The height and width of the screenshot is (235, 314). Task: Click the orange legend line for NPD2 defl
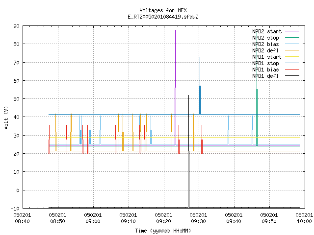coord(292,50)
